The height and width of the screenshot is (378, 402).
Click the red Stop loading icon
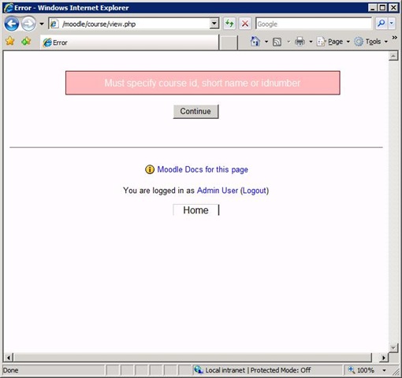click(245, 24)
